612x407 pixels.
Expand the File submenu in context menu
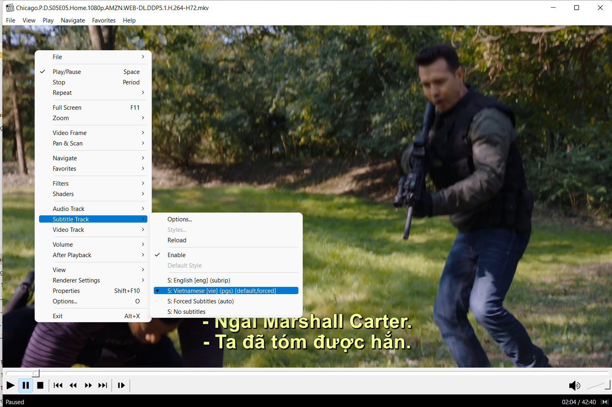pyautogui.click(x=93, y=57)
